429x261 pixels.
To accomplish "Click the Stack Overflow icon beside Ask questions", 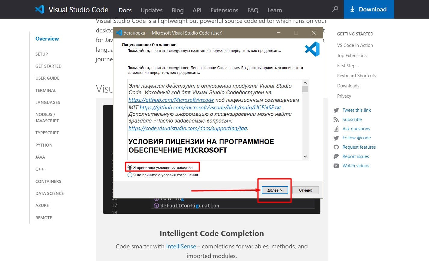I will click(x=336, y=129).
